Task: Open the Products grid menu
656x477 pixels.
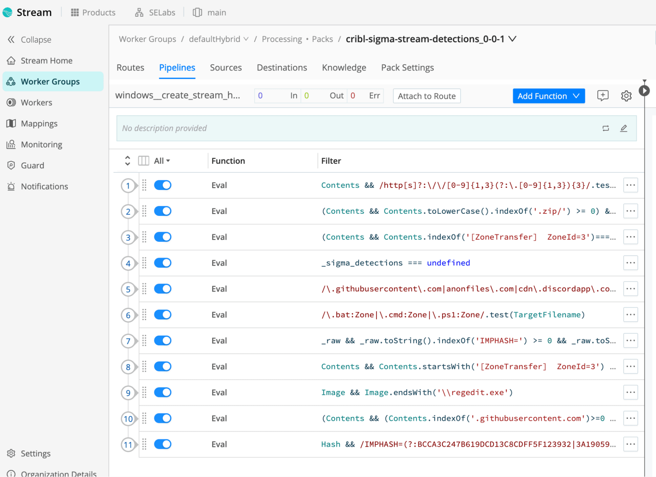Action: 93,12
